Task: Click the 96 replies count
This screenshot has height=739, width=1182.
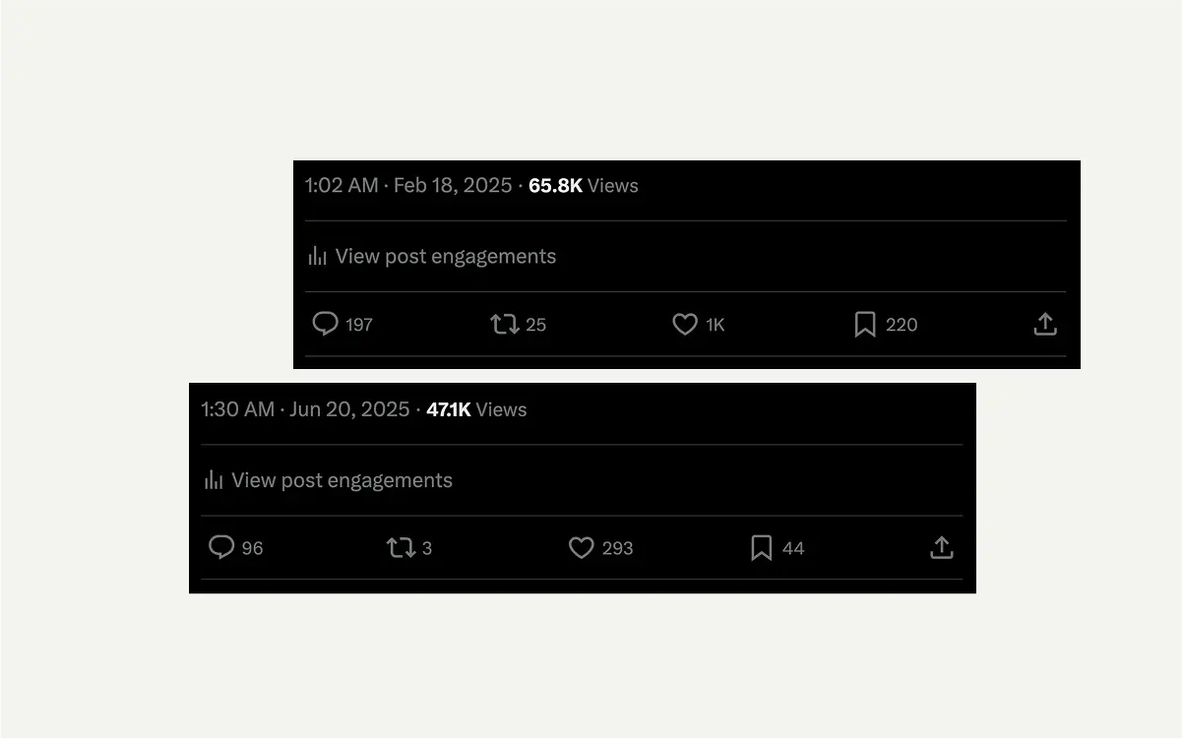Action: coord(253,548)
